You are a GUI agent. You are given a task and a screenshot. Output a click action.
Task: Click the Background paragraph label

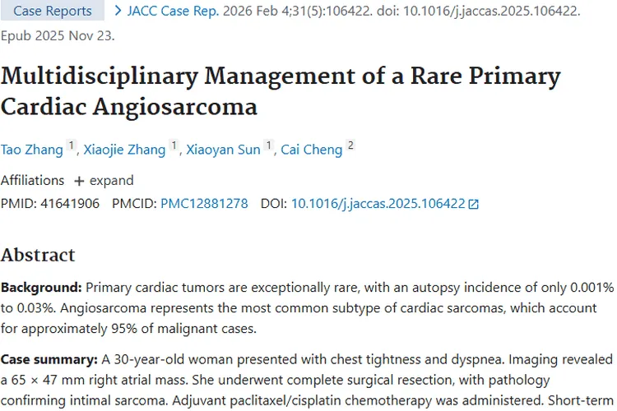(x=41, y=289)
